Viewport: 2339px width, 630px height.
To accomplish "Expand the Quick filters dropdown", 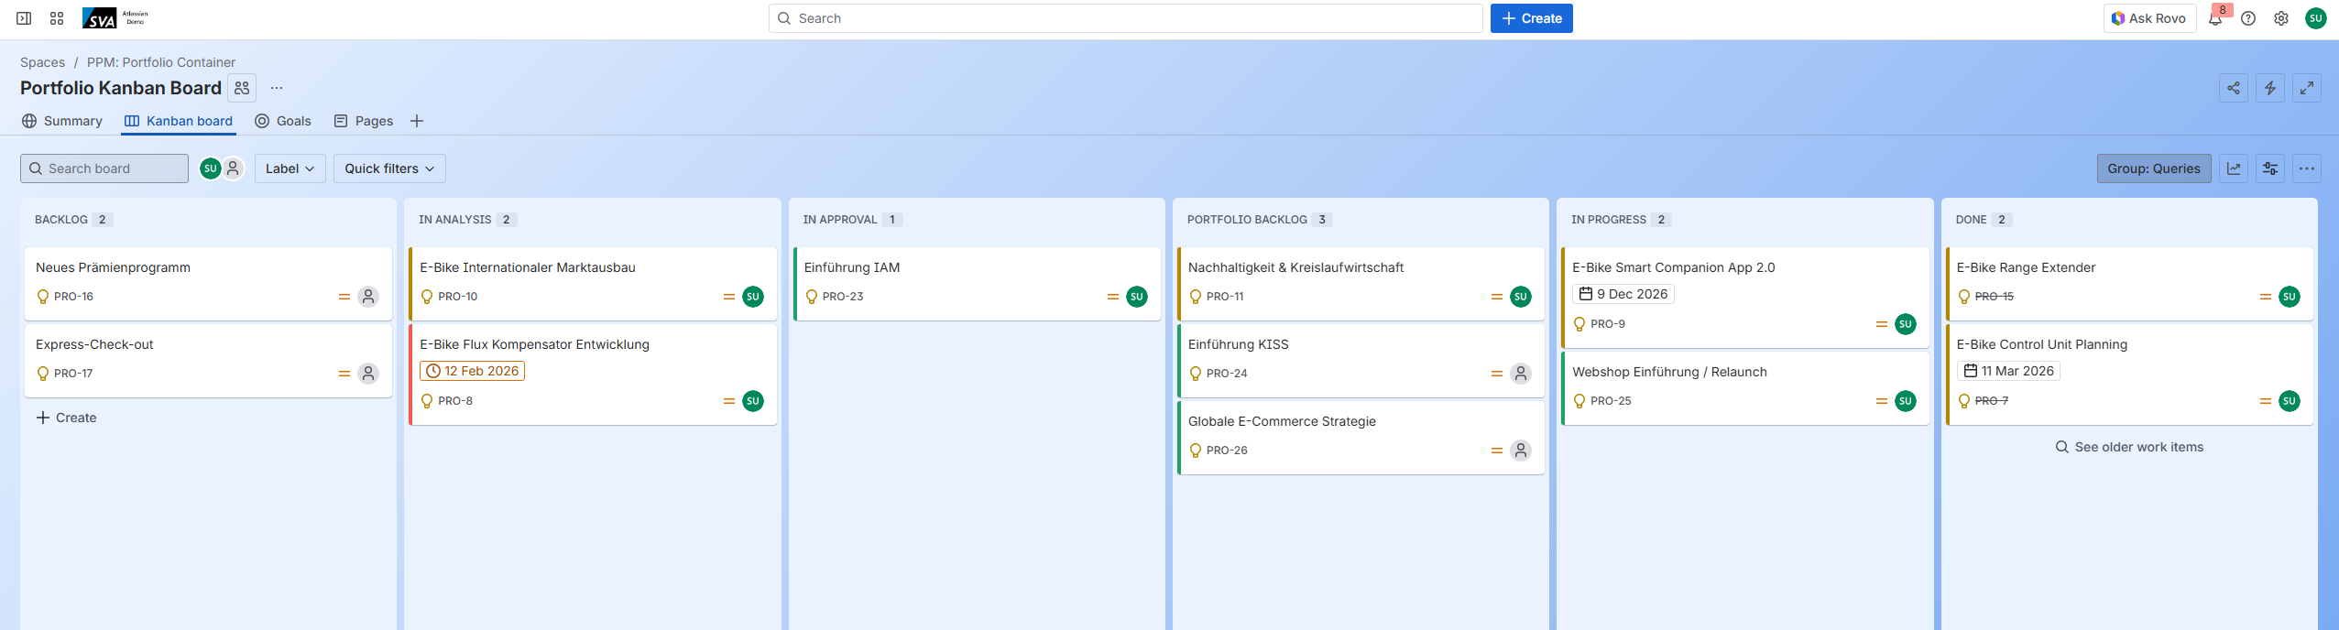I will (389, 168).
